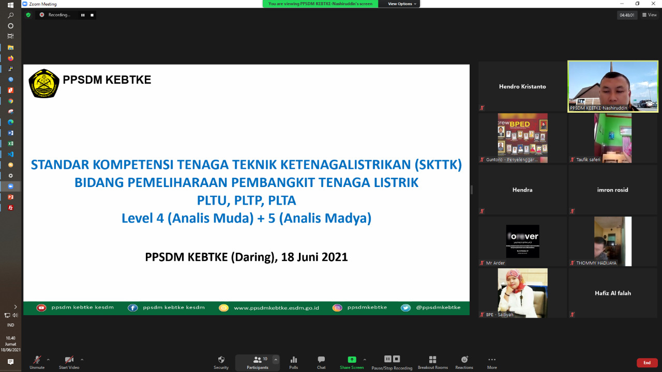Open the Security shield menu

coord(221,362)
